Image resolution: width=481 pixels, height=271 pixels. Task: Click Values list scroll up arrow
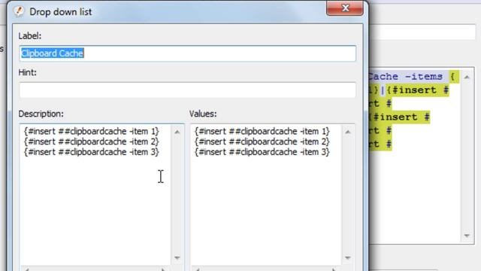347,132
